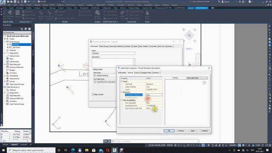
Task: Open workspace switching gear in status bar
Action: tap(243, 145)
